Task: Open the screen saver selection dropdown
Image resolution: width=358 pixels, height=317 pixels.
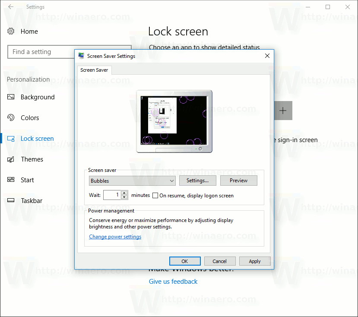Action: click(172, 181)
